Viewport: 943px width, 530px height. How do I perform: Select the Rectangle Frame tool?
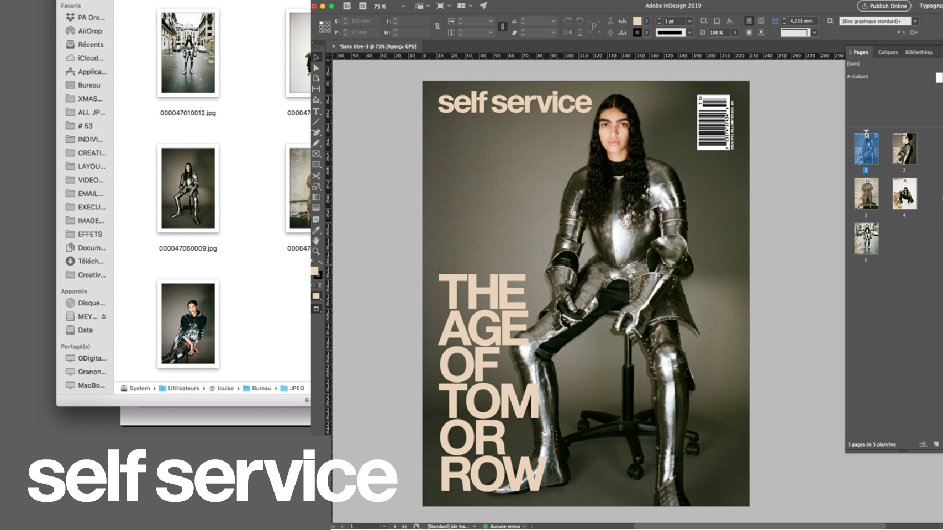316,154
